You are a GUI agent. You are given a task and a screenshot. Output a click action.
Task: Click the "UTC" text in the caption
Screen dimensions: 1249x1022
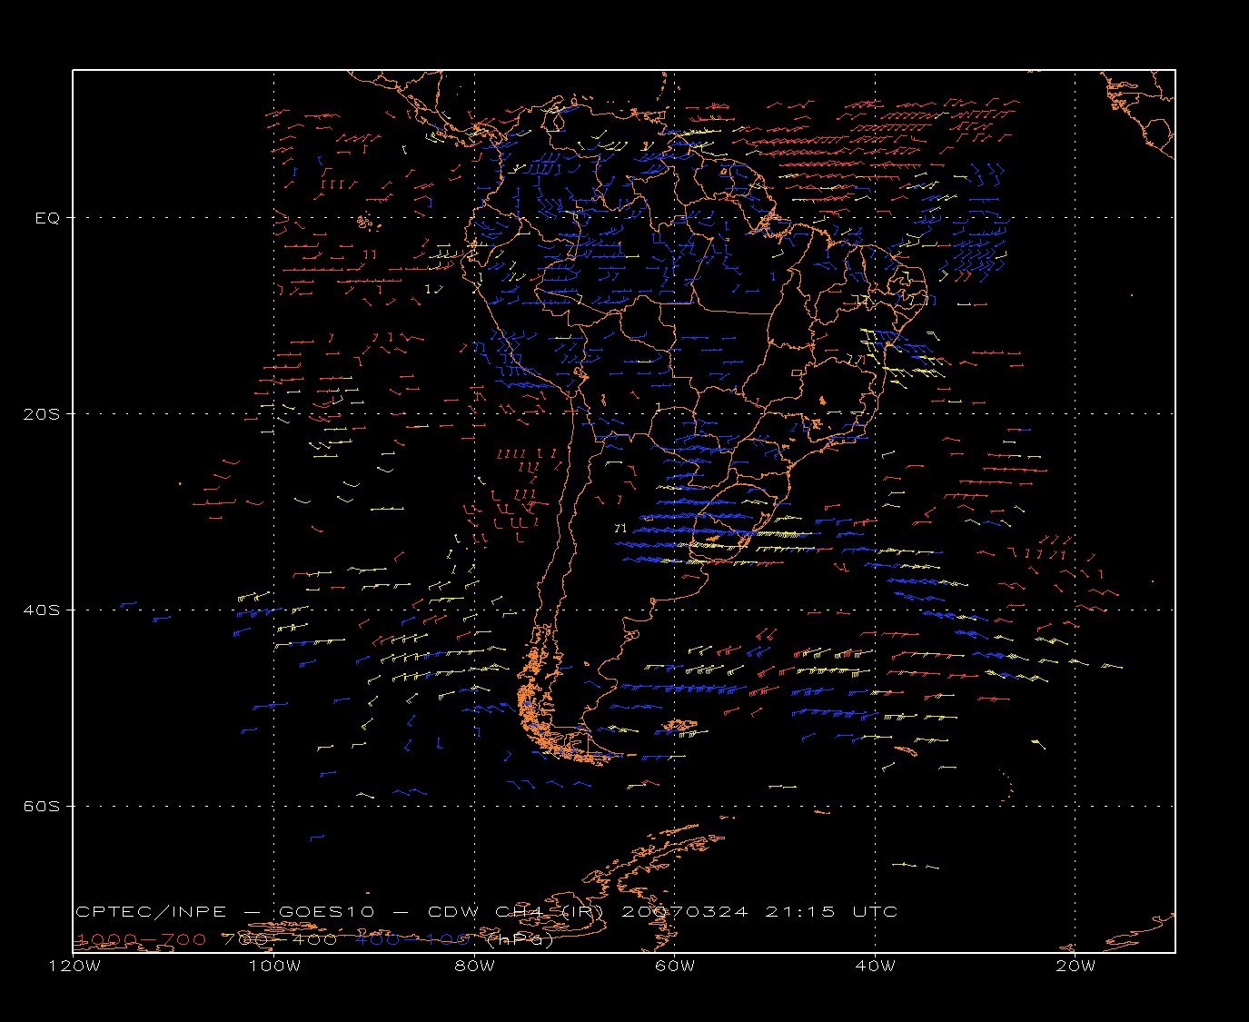point(875,912)
